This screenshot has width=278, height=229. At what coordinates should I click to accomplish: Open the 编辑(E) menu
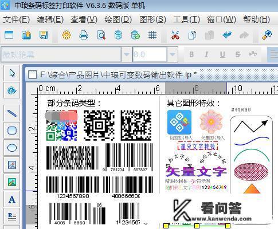(50, 19)
